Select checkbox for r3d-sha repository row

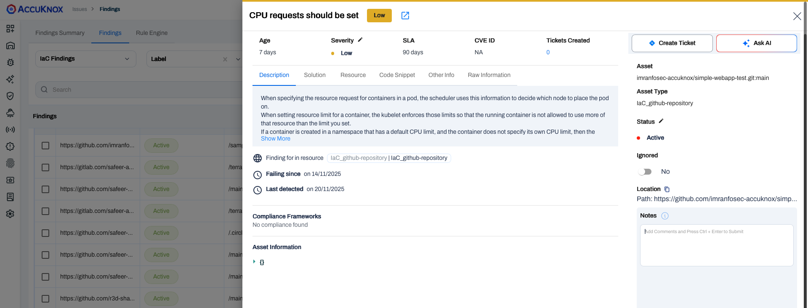coord(45,299)
